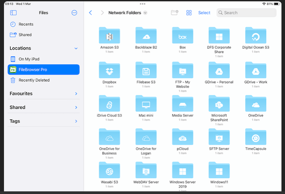Open the OneDrive for Logan folder
The height and width of the screenshot is (194, 285).
[x=146, y=137]
